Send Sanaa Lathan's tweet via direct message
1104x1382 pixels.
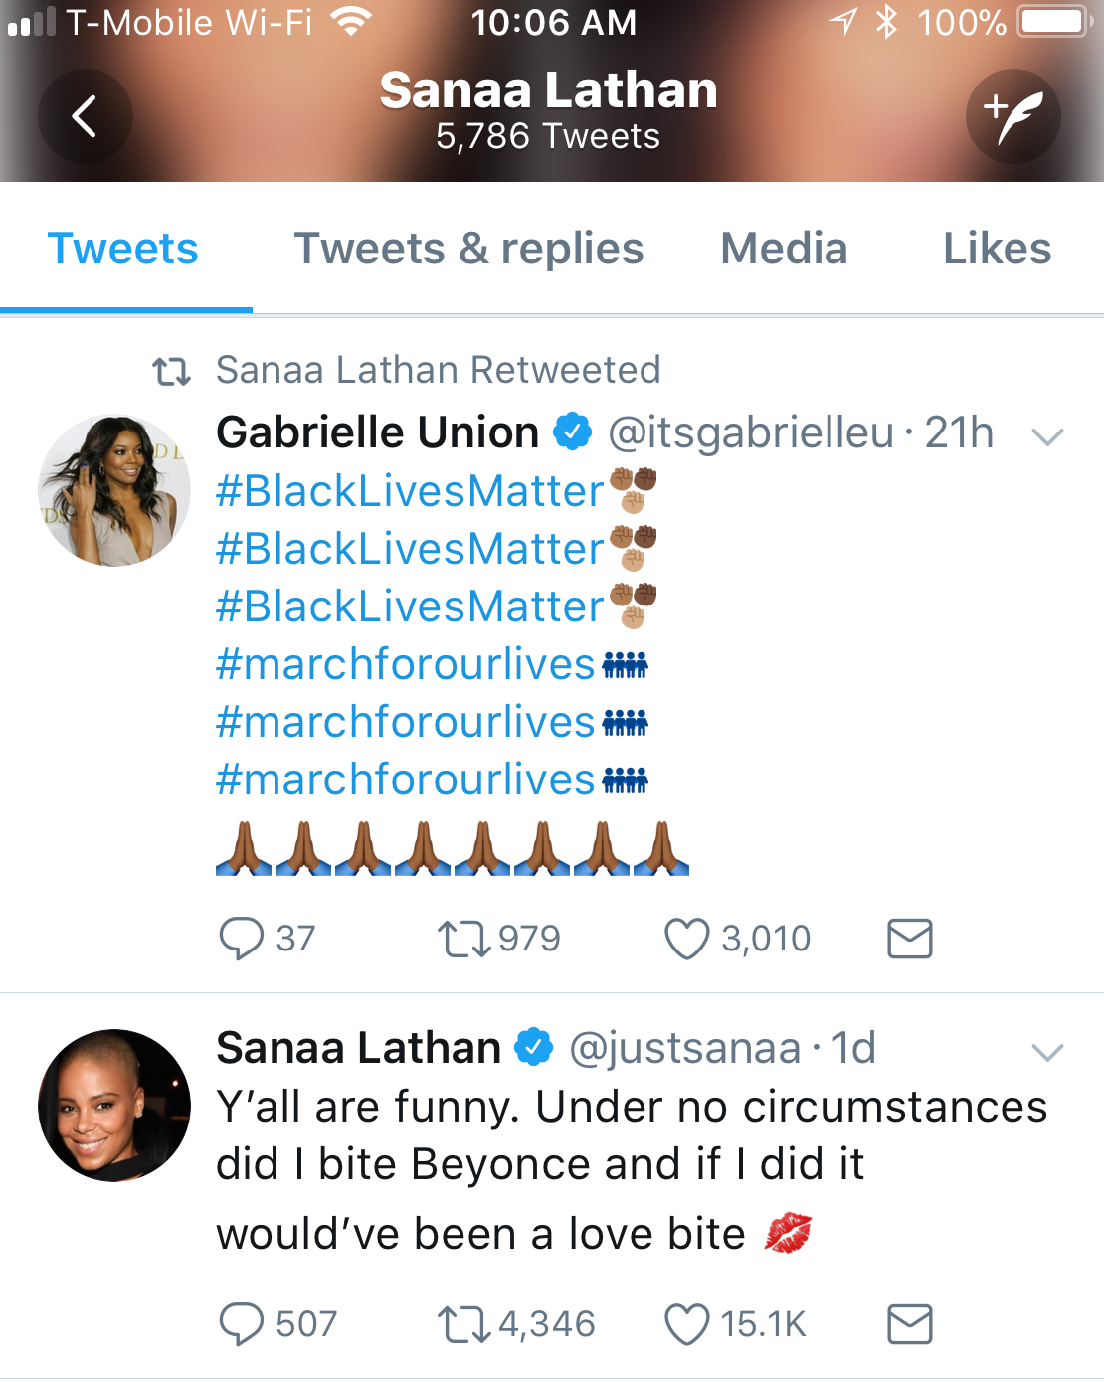[909, 1324]
